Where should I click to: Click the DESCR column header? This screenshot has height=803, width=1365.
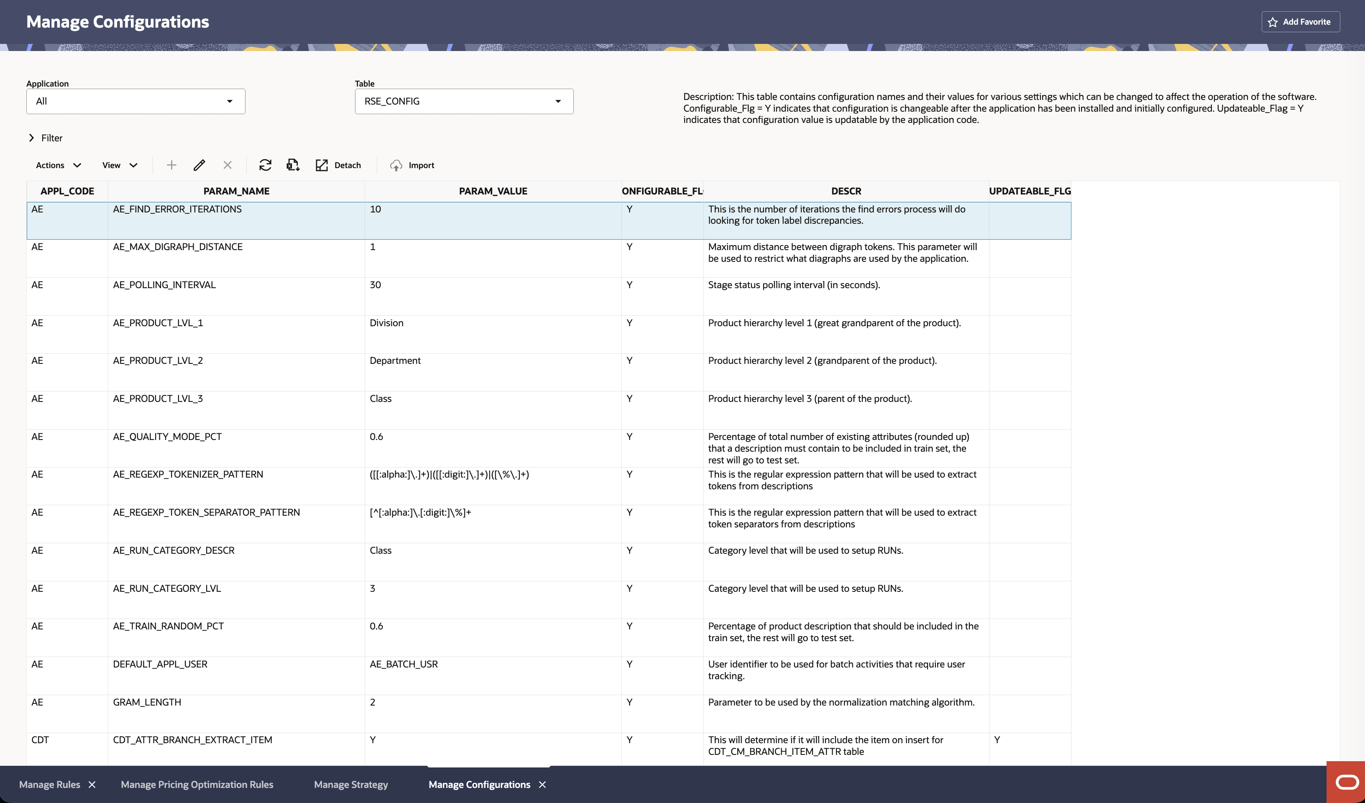coord(846,191)
